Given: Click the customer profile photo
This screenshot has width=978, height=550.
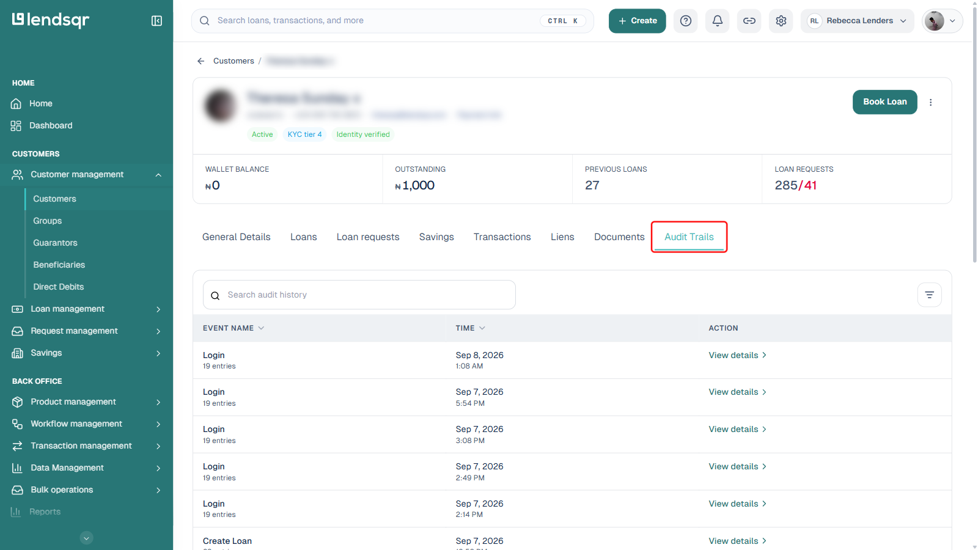Looking at the screenshot, I should click(x=220, y=106).
